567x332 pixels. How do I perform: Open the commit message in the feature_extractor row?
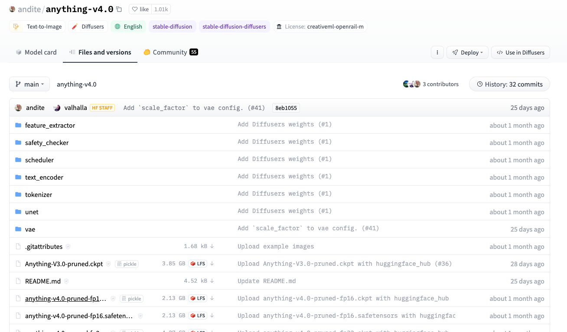click(x=285, y=124)
